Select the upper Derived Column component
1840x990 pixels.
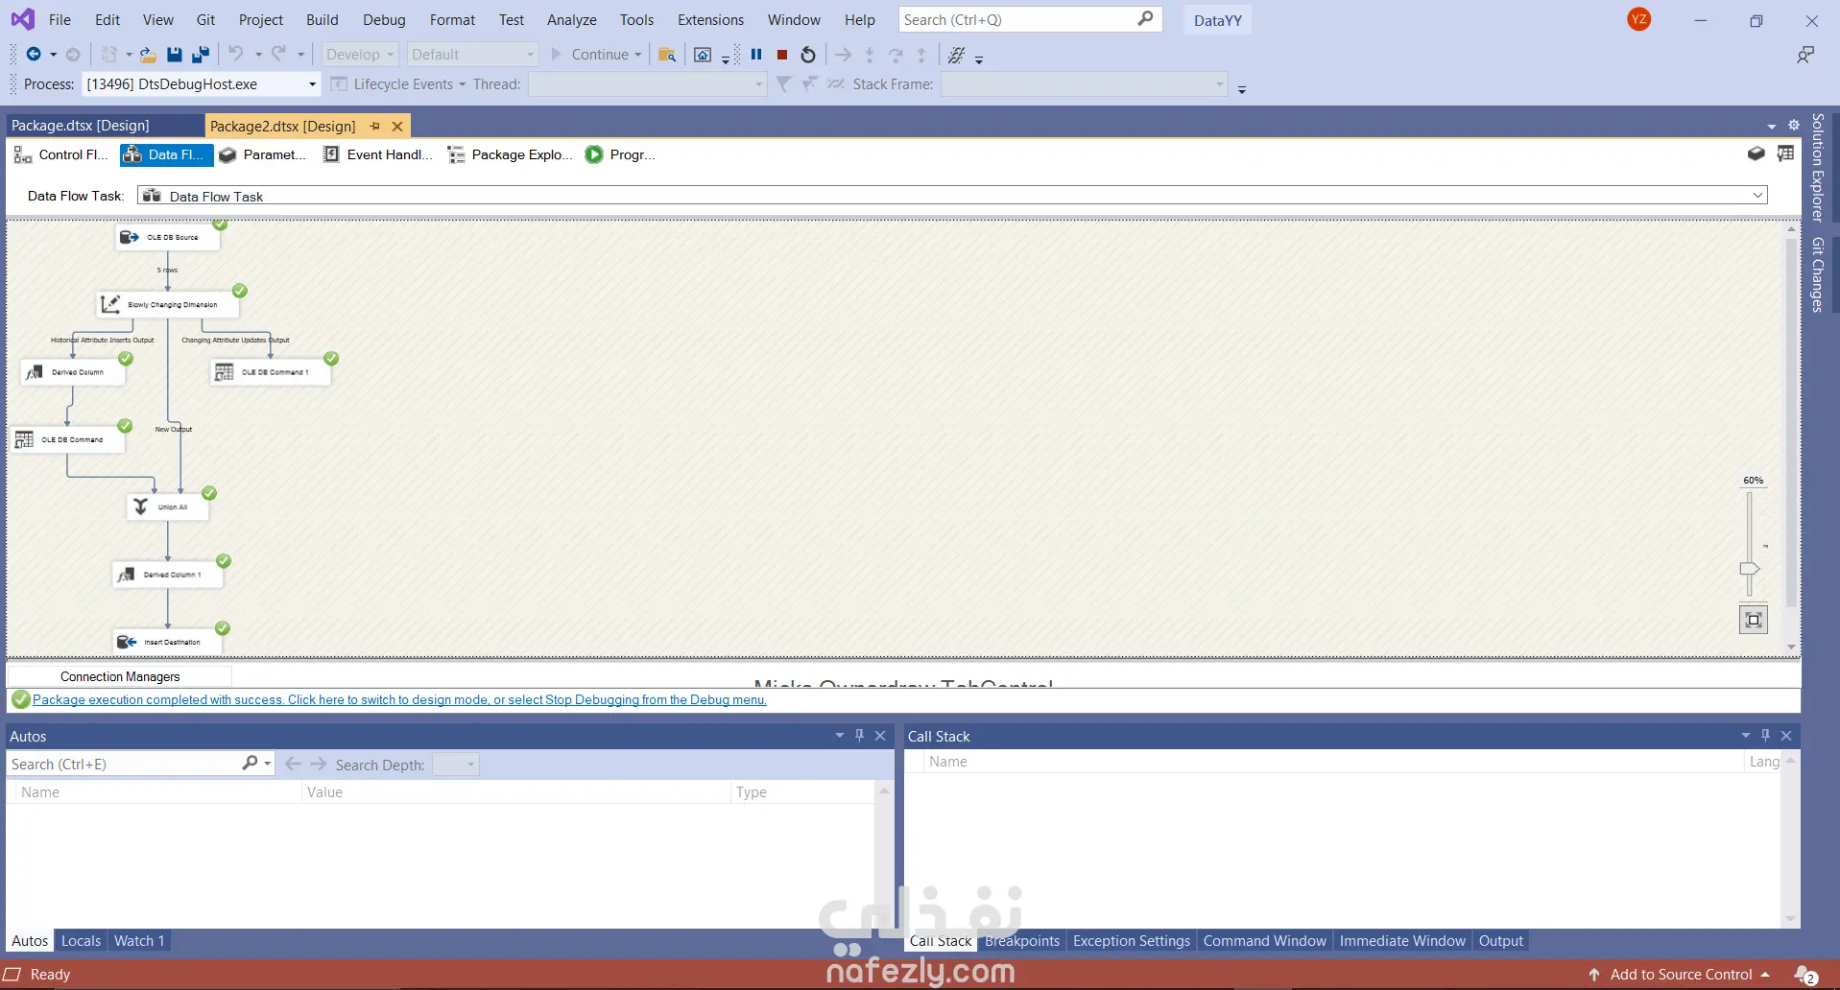coord(74,372)
